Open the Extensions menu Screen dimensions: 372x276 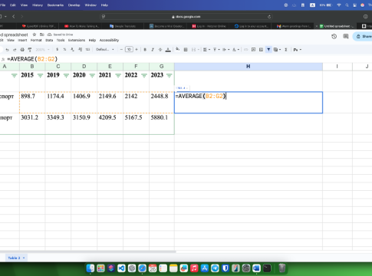point(77,40)
